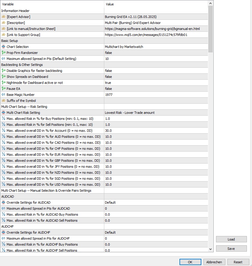Screen dimensions: 252x266
Task: Click the OK button
Action: tap(190, 262)
